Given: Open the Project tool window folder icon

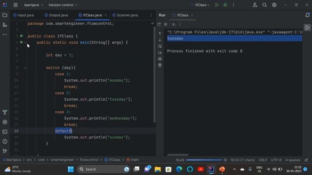Looking at the screenshot, I should tap(5, 15).
